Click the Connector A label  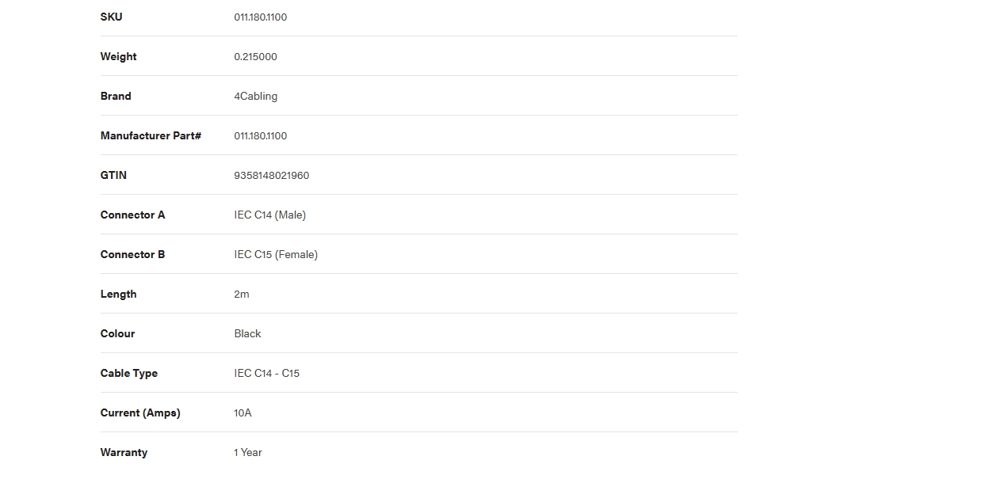point(133,215)
